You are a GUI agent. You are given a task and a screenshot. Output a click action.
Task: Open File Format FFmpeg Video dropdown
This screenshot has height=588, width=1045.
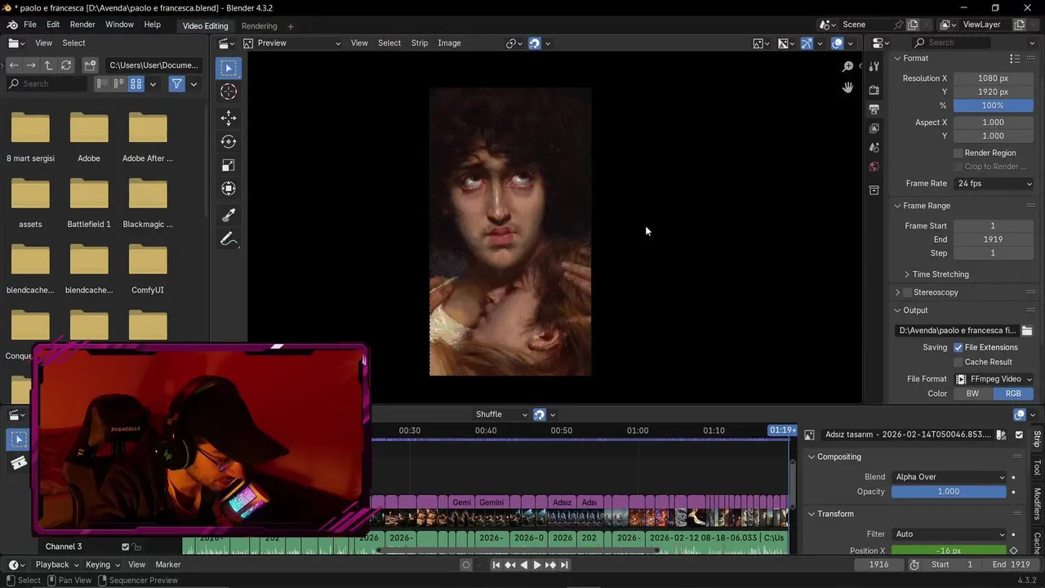click(x=994, y=379)
